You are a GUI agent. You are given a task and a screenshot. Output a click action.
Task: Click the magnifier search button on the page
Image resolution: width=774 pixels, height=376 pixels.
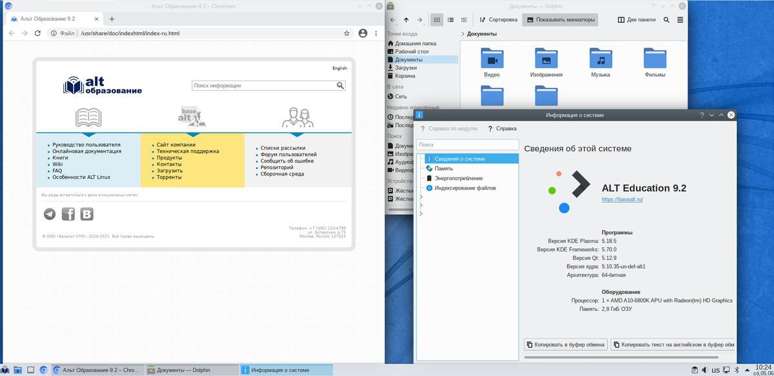[341, 85]
